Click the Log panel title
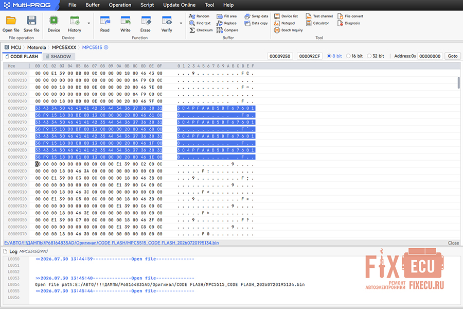 (x=13, y=251)
